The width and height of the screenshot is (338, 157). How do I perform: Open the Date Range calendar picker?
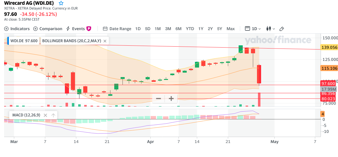(x=117, y=29)
